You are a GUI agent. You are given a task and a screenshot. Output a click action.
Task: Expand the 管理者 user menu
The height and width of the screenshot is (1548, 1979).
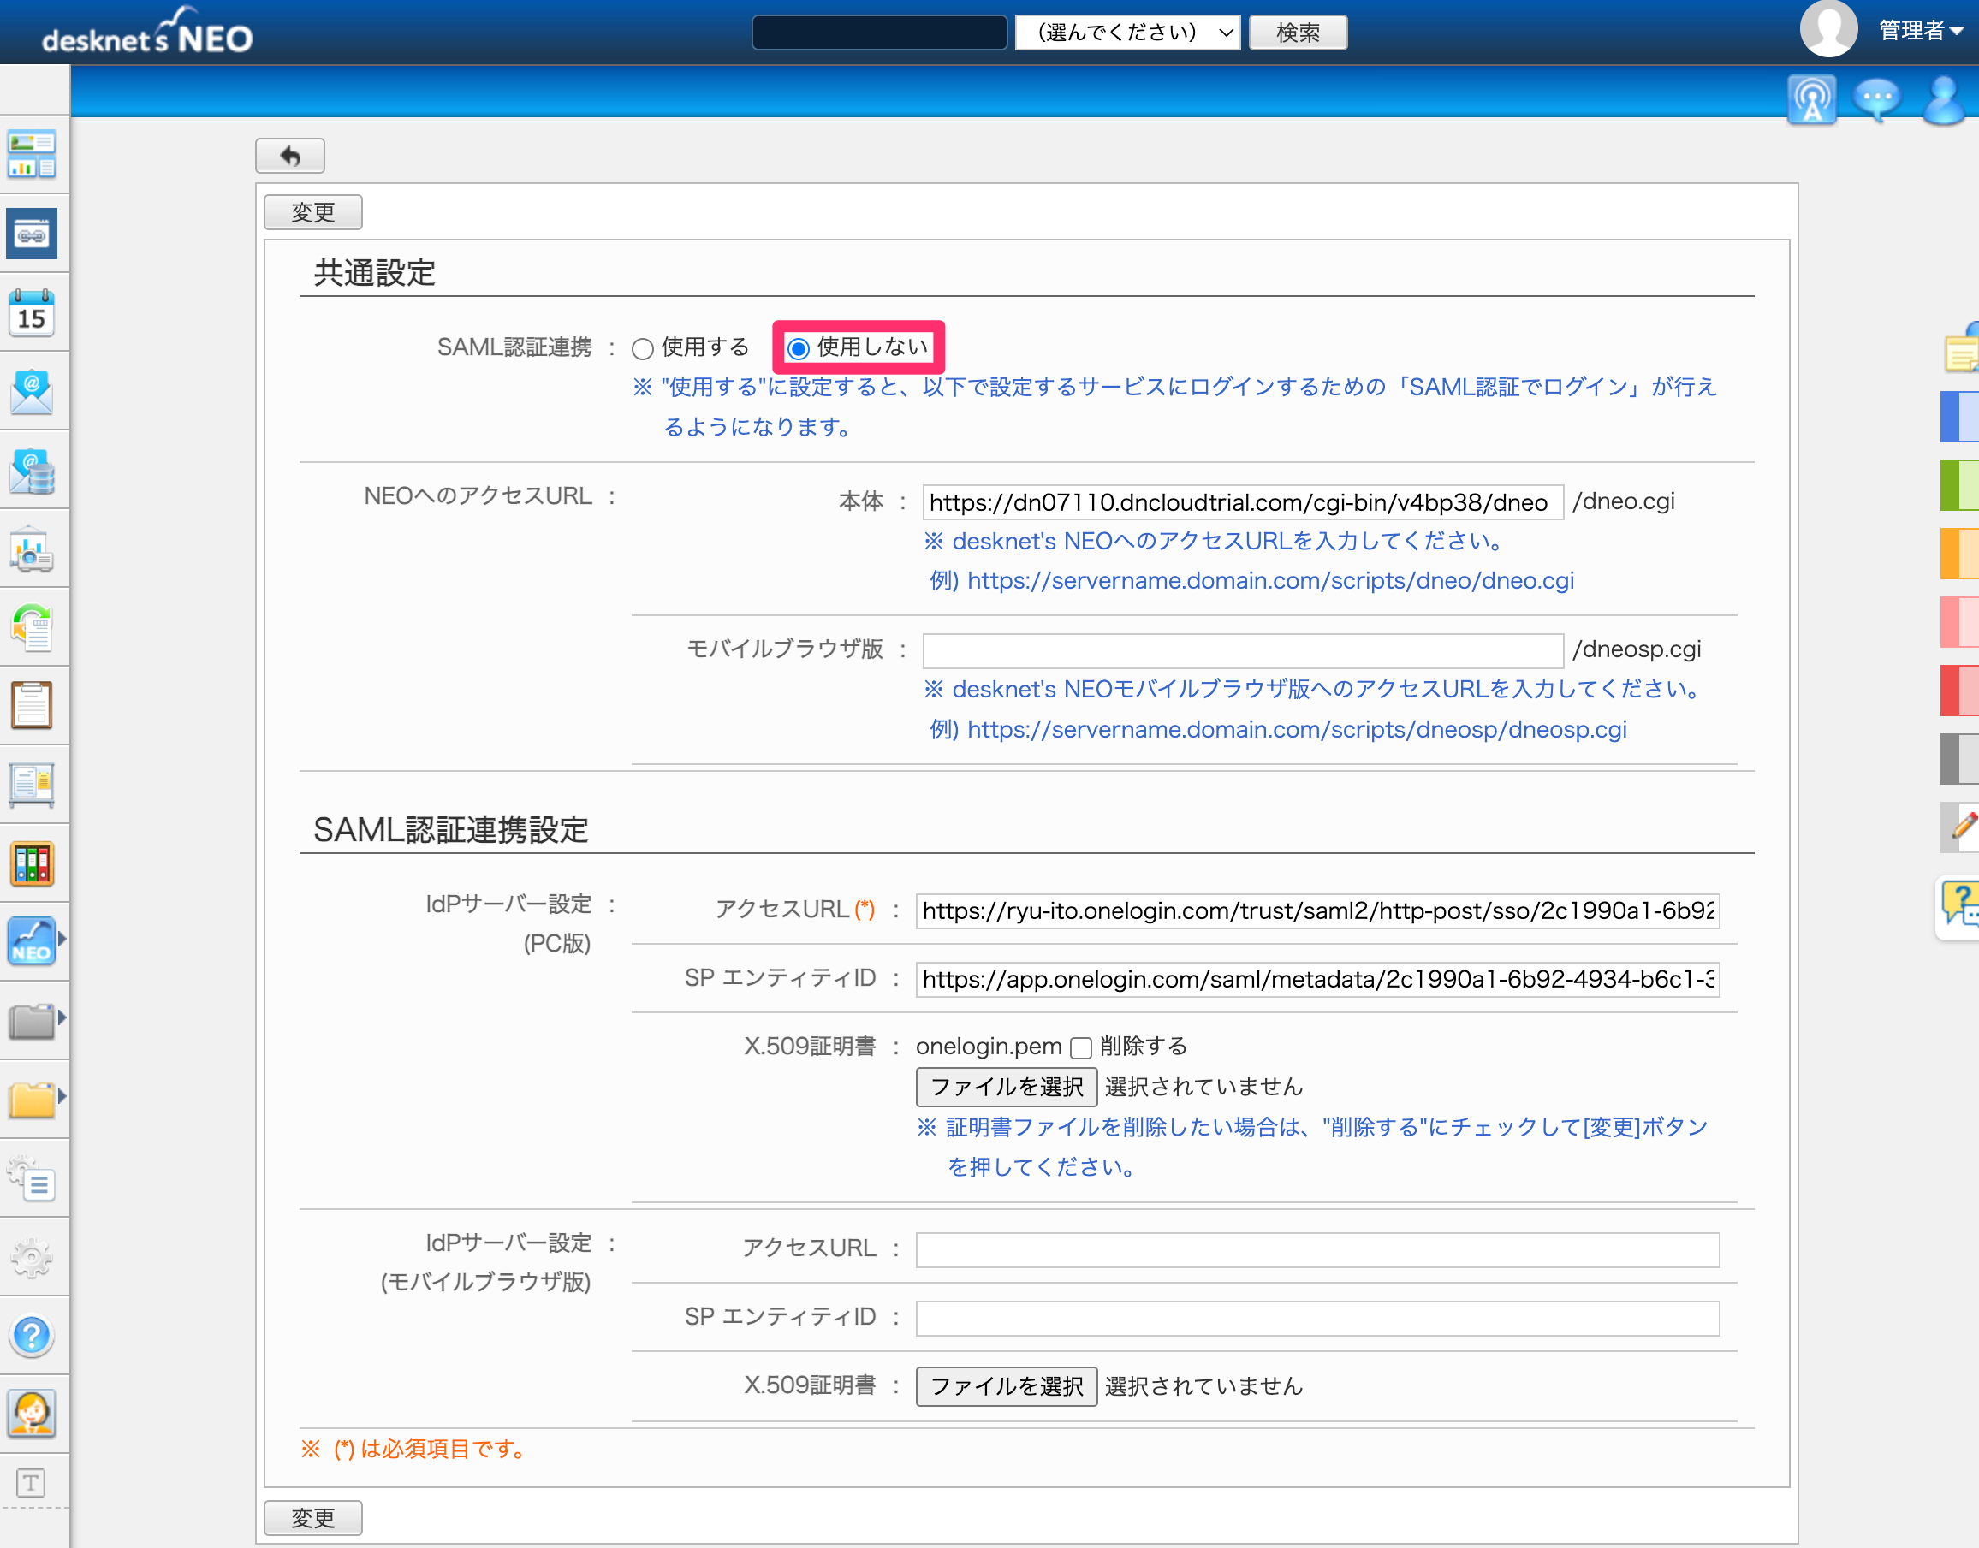(x=1920, y=31)
